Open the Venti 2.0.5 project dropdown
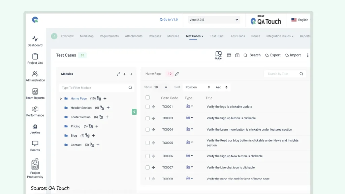Screen dimensions: 345x194 [x=214, y=20]
